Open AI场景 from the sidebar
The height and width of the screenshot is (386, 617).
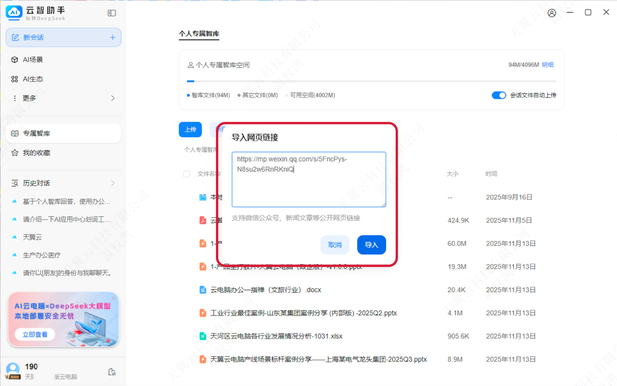[33, 60]
